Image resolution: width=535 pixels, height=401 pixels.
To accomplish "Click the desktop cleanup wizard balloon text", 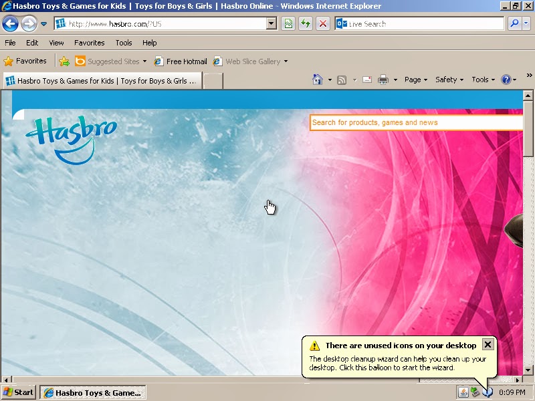I will click(x=397, y=363).
